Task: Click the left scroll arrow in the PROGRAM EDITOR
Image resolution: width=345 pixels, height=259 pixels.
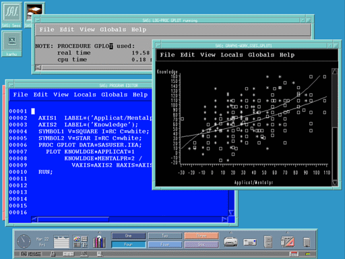Action: [34, 219]
